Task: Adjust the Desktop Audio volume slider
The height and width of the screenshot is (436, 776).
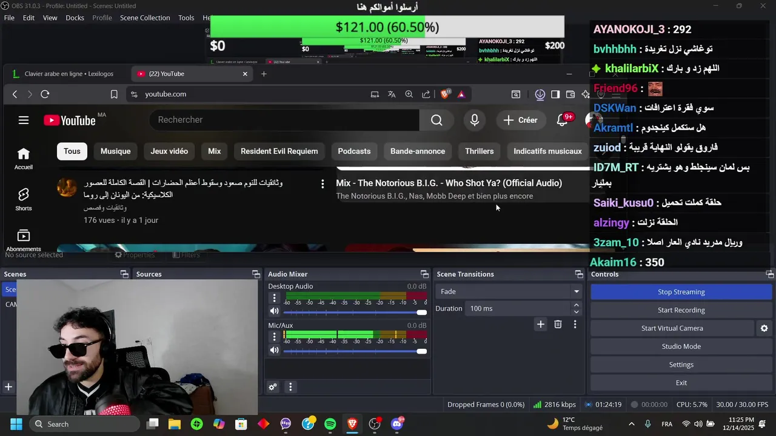Action: coord(355,312)
